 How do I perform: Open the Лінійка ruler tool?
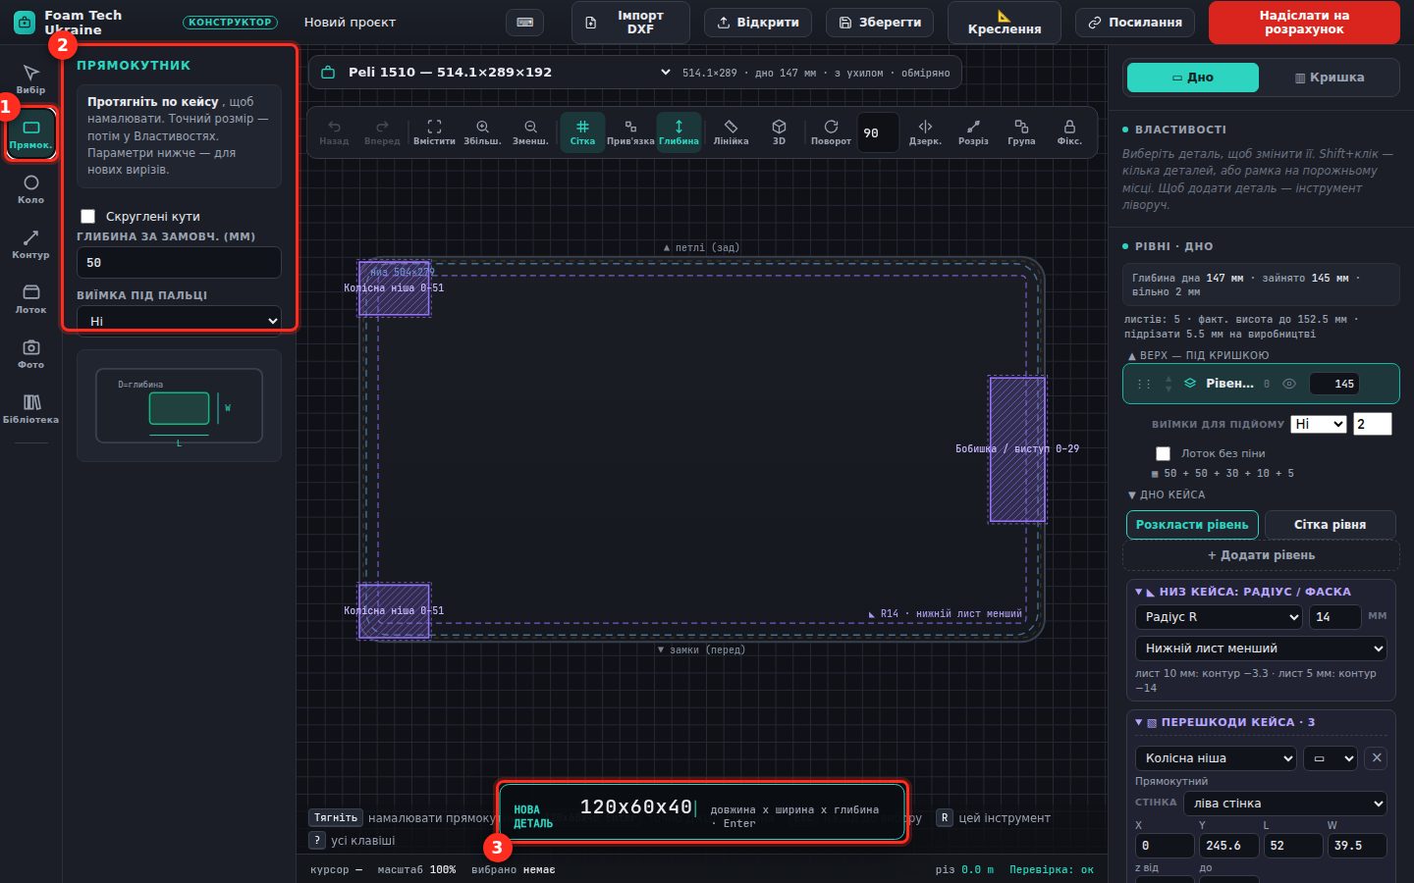[x=731, y=132]
